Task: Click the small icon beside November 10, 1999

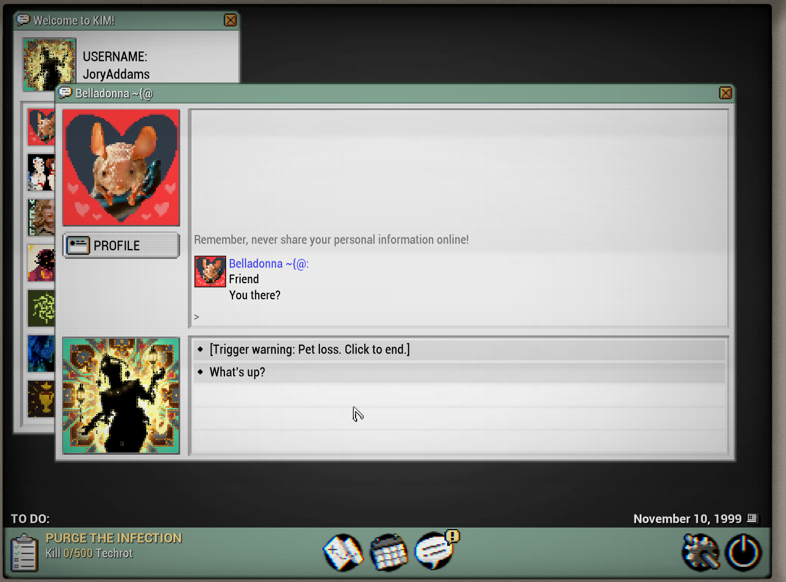Action: tap(752, 518)
